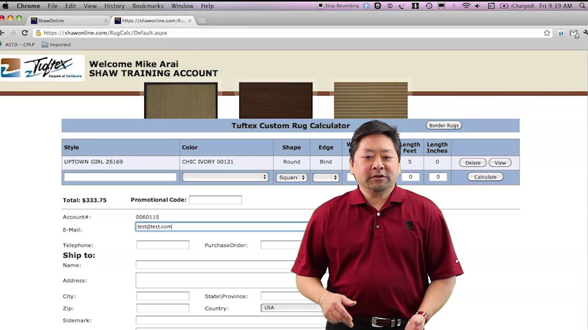Click the Length Feet input field
The image size is (588, 330).
(x=410, y=176)
